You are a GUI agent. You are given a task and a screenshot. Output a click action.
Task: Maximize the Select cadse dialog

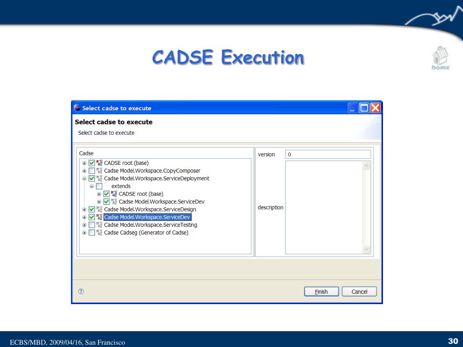pyautogui.click(x=364, y=108)
